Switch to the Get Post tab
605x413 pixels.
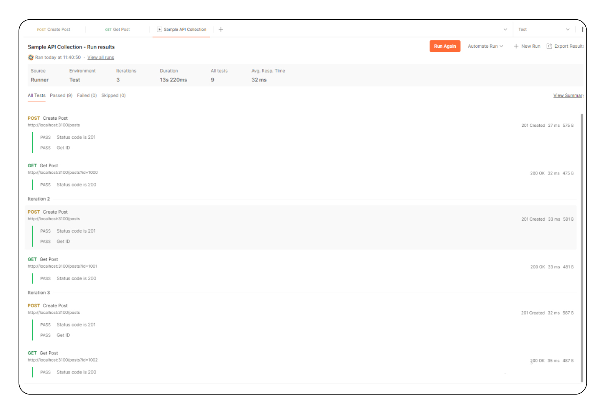[x=117, y=29]
